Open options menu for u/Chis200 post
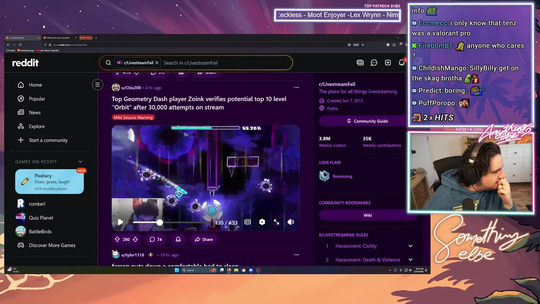Image resolution: width=540 pixels, height=304 pixels. 297,87
